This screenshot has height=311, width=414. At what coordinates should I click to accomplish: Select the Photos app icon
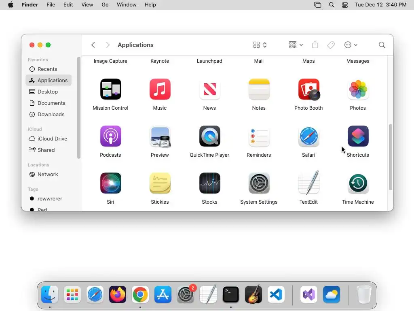(x=358, y=89)
